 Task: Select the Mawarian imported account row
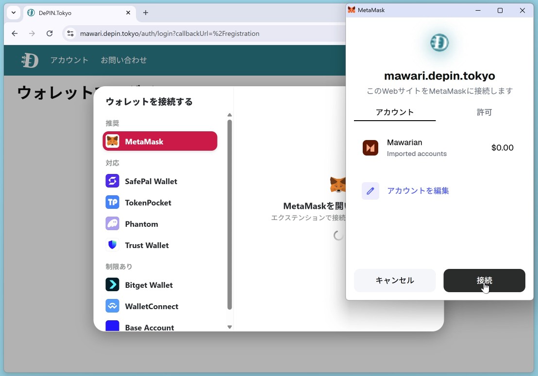click(437, 148)
